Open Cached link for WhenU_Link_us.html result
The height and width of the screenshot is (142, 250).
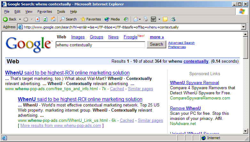tap(127, 120)
